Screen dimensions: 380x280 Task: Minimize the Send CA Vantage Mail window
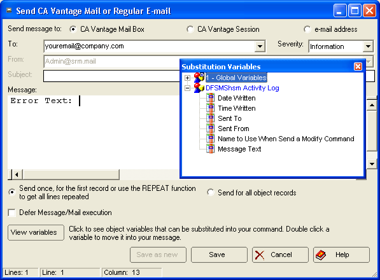point(339,11)
